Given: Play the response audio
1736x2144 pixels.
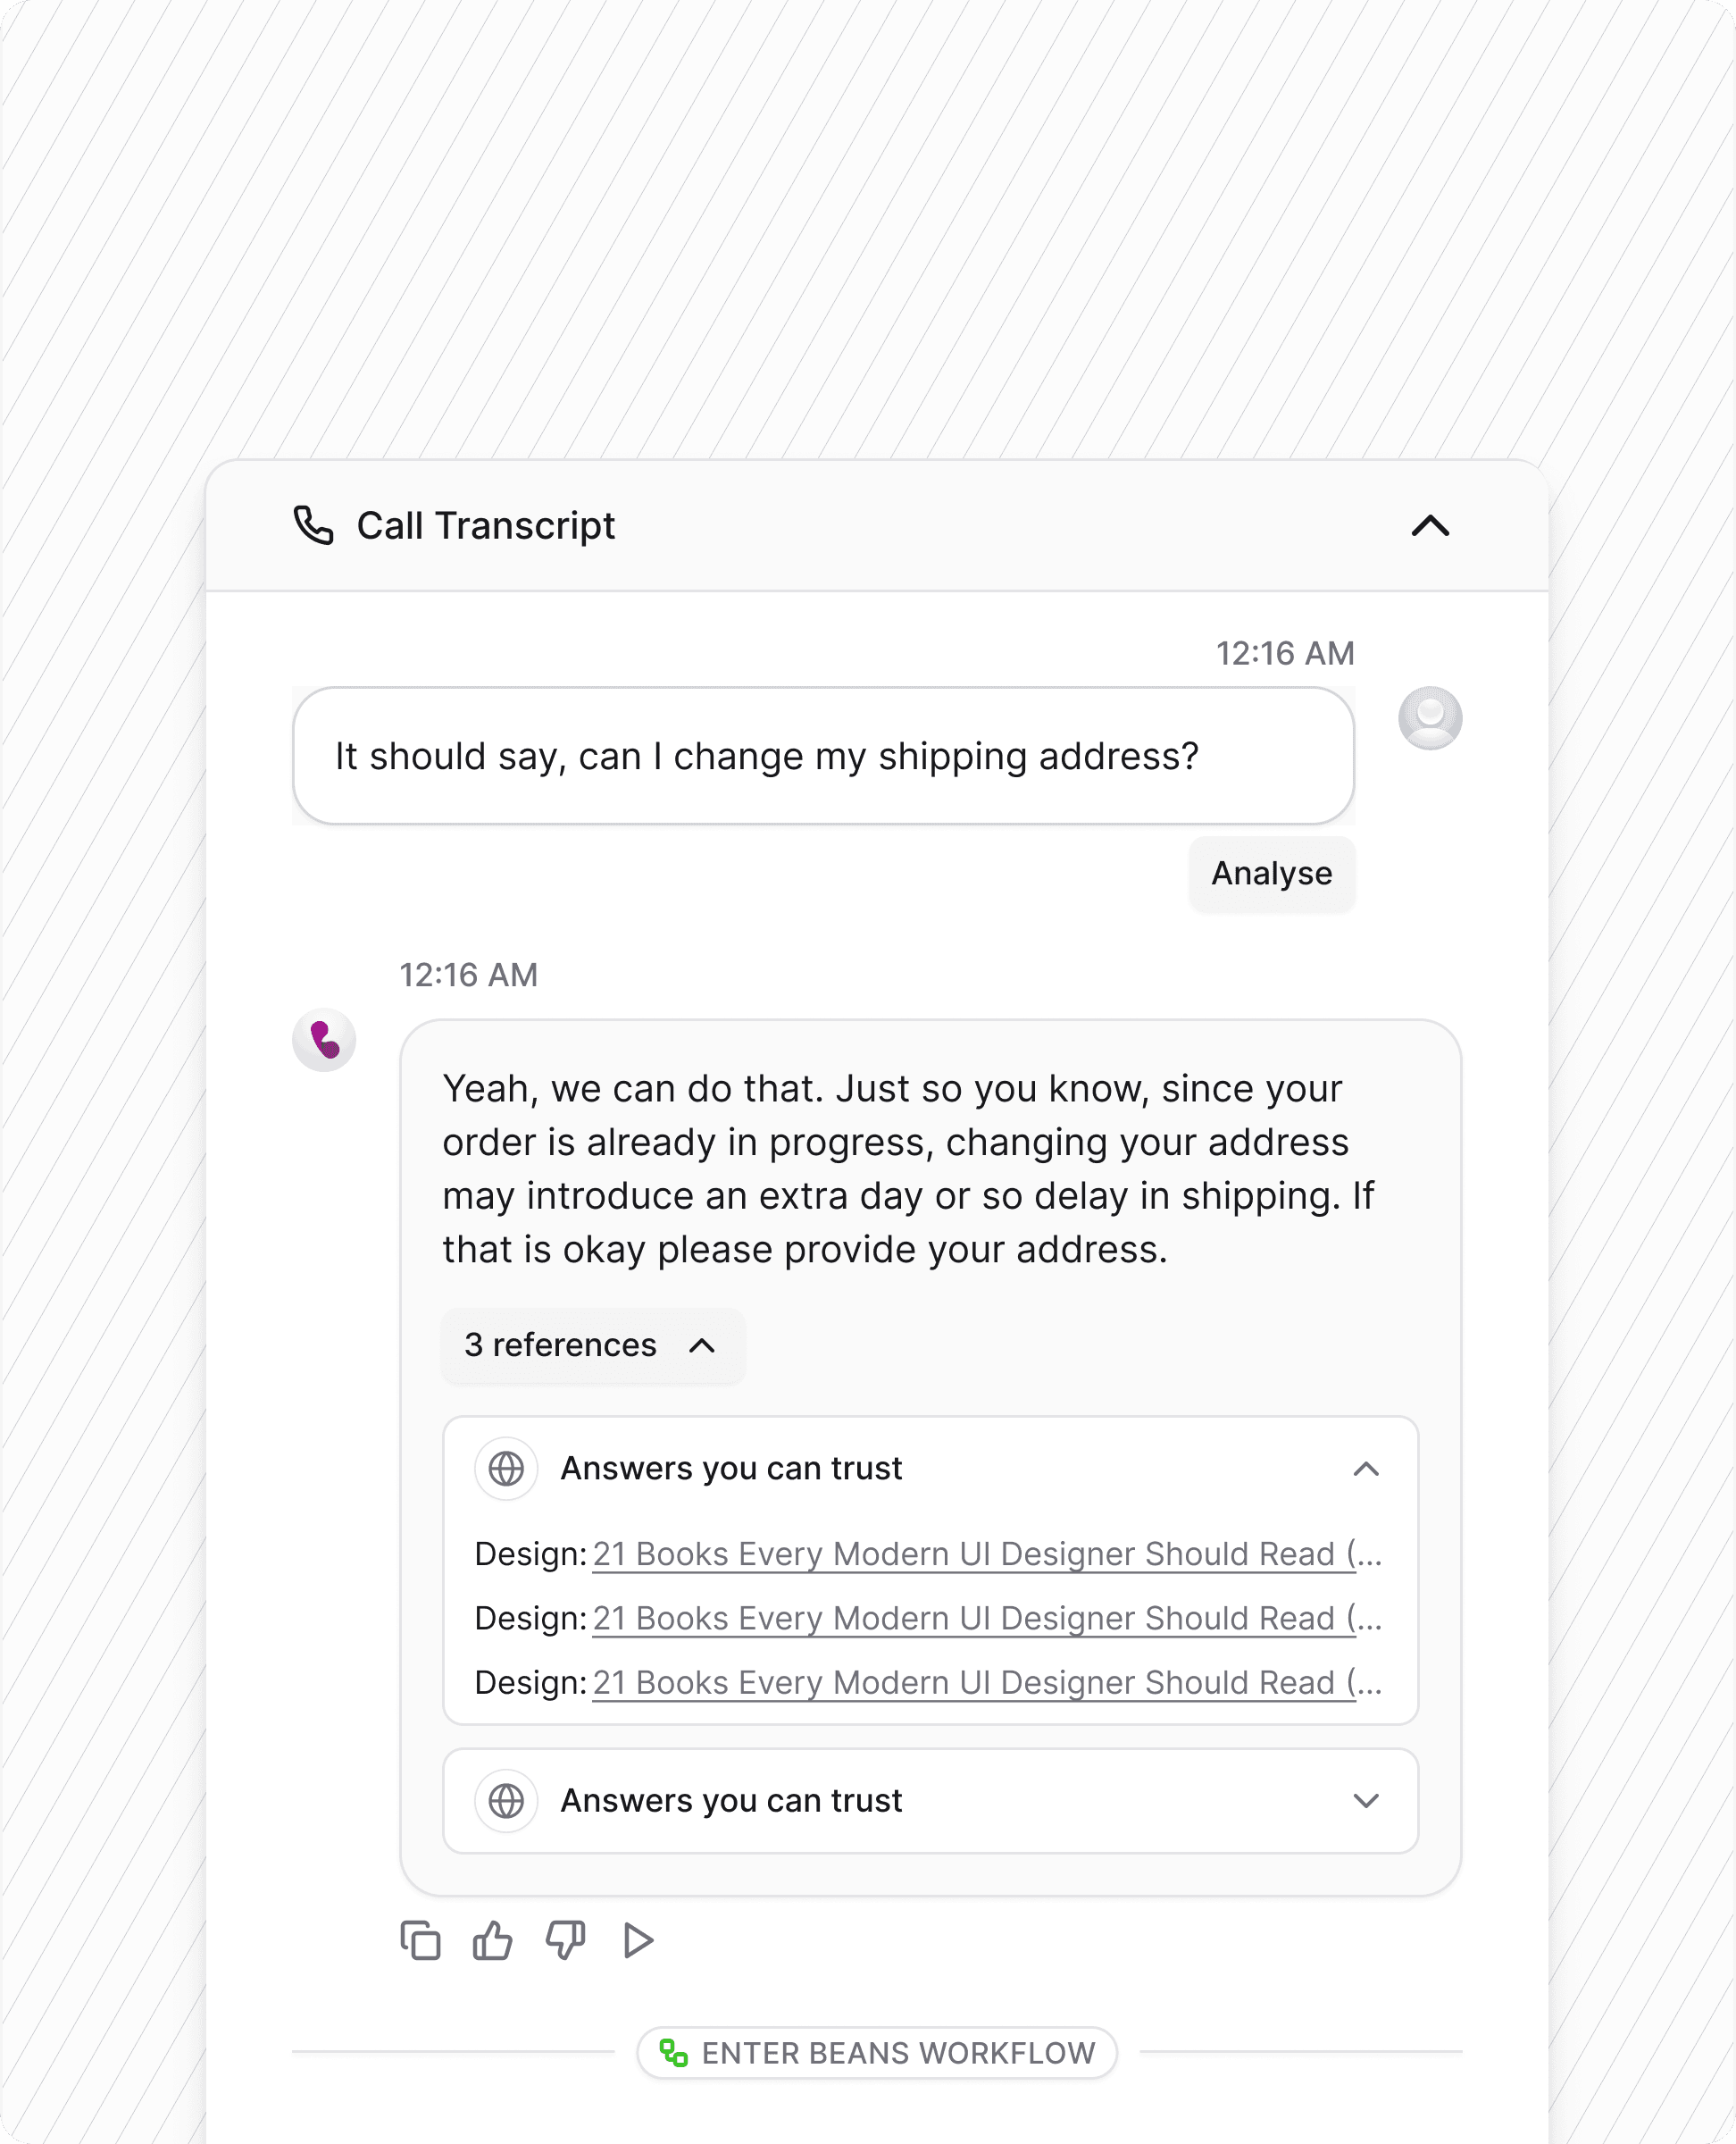Looking at the screenshot, I should (x=638, y=1940).
